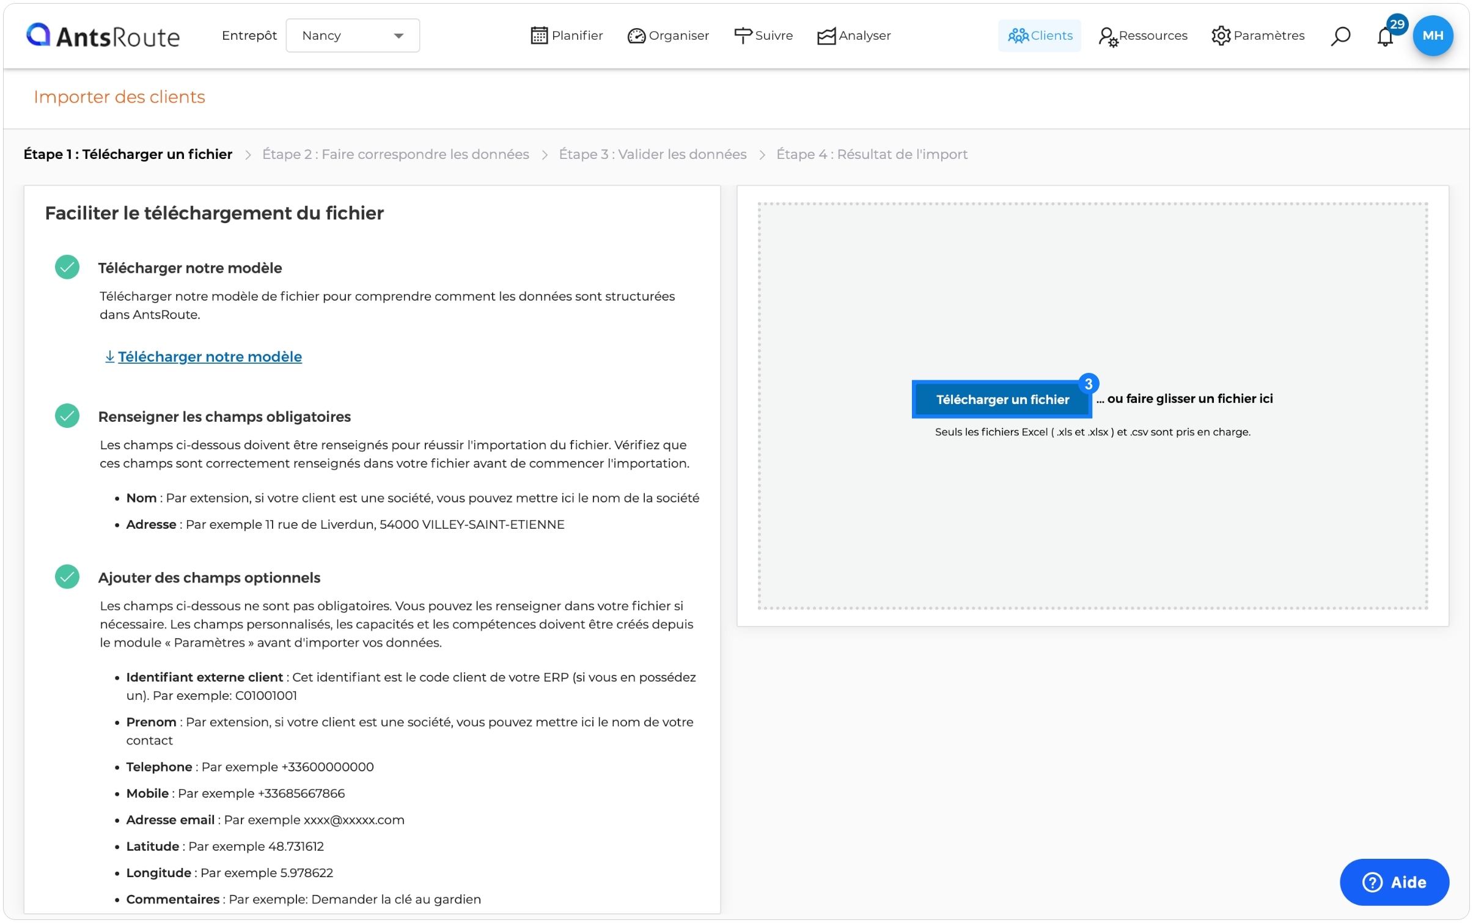The height and width of the screenshot is (923, 1473).
Task: Open the Analyser charts section
Action: [x=854, y=35]
